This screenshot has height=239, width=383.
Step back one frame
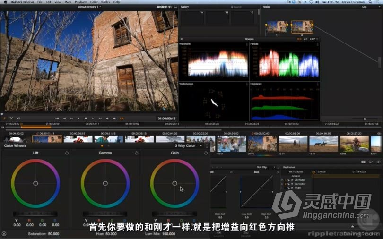(x=71, y=118)
